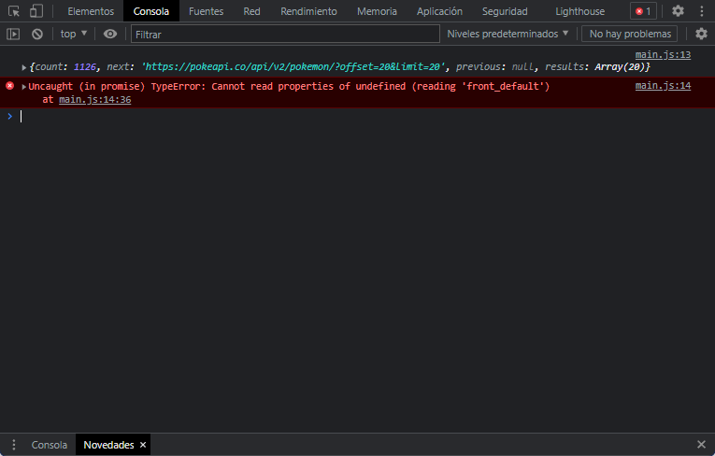Click the console prompt input line

[x=365, y=117]
